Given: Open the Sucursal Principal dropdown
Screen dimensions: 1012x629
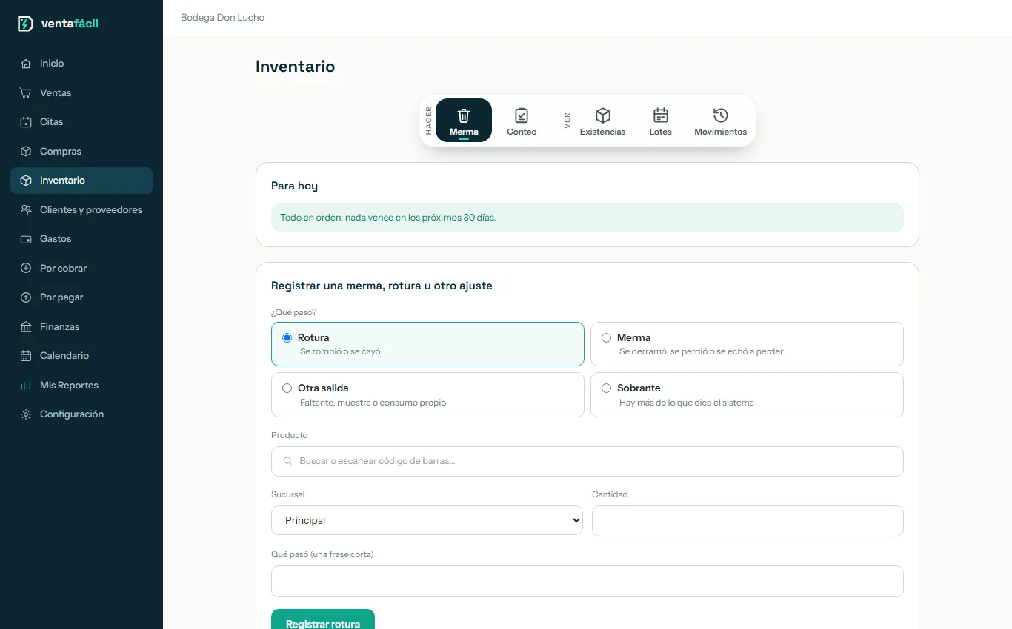Looking at the screenshot, I should tap(427, 520).
